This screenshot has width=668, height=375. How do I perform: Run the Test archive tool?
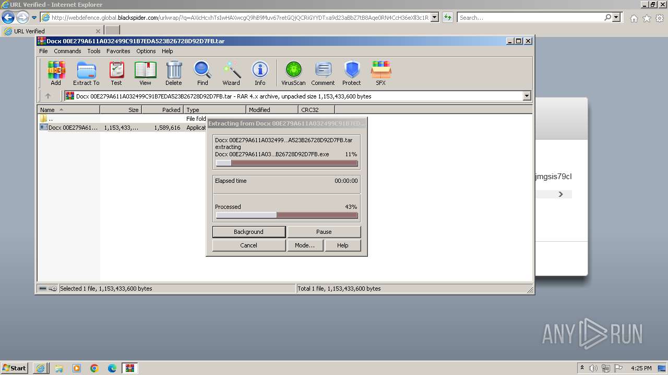tap(116, 73)
